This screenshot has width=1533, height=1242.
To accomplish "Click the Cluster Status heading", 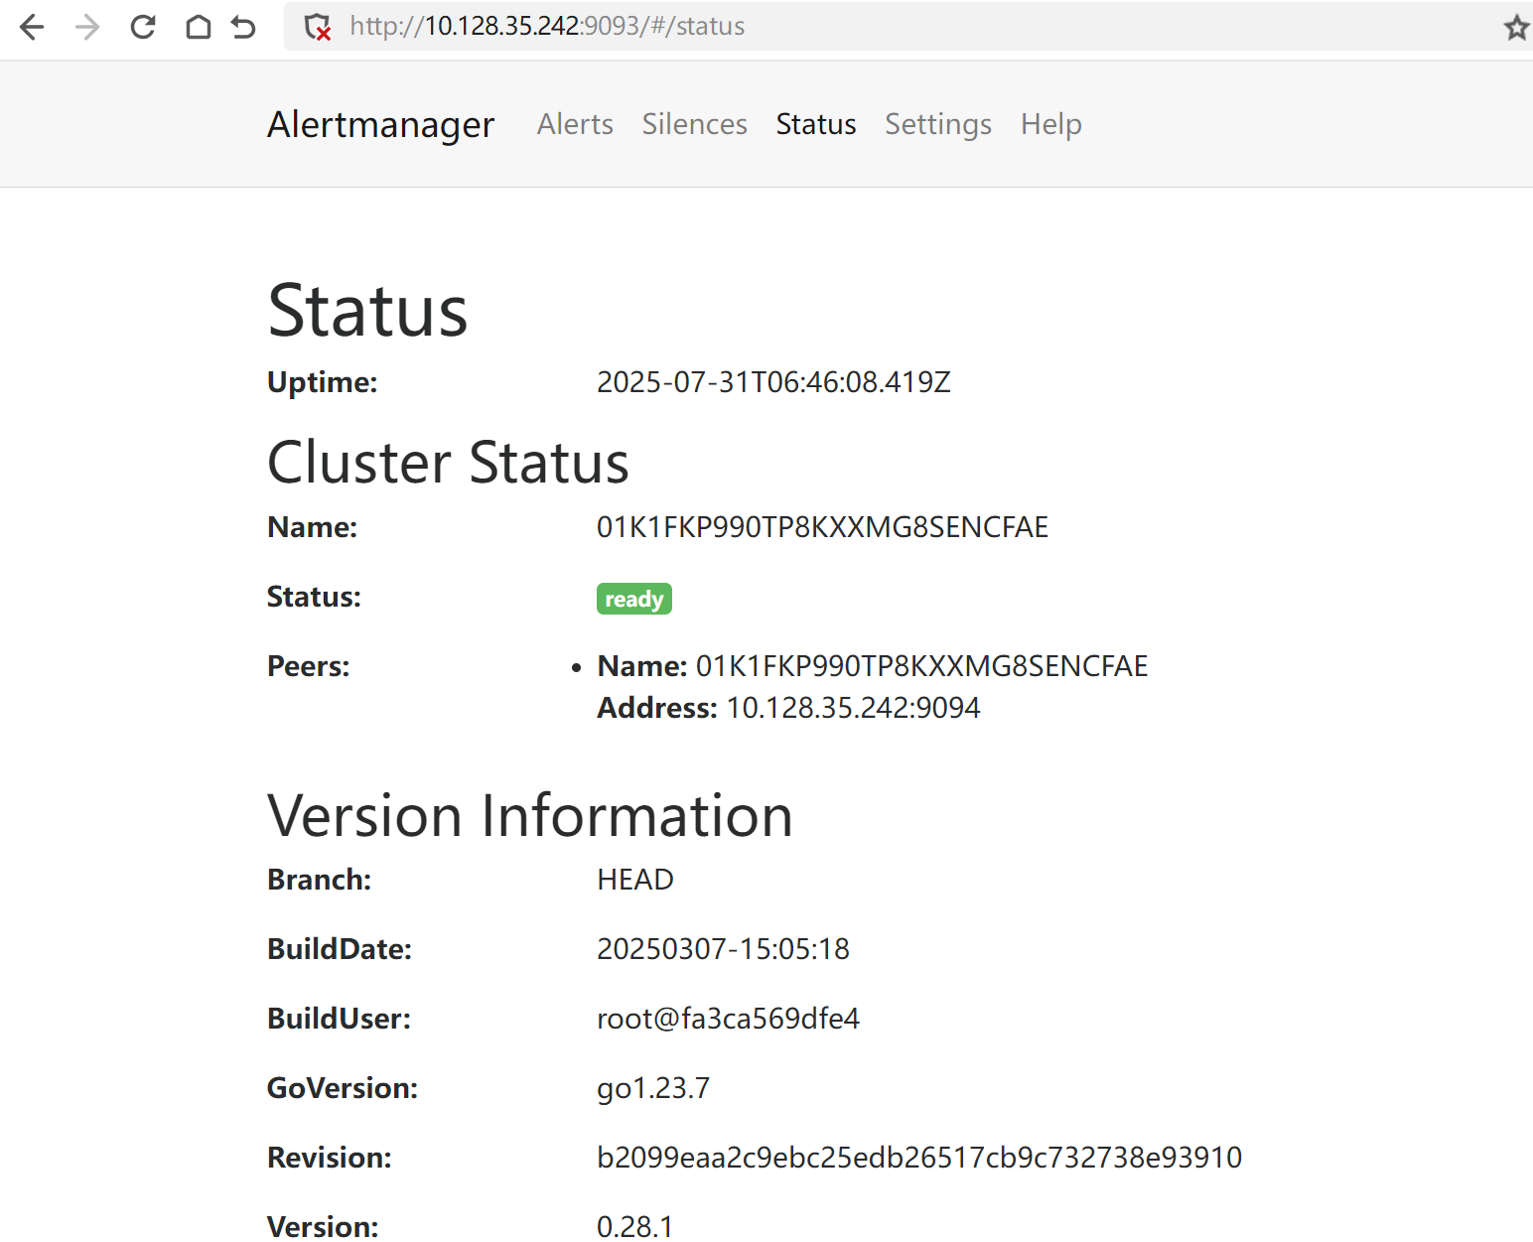I will pyautogui.click(x=448, y=463).
